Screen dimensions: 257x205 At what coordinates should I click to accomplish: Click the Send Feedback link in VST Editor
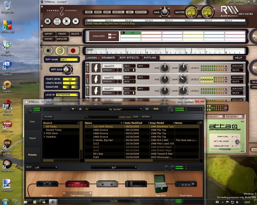(185, 102)
